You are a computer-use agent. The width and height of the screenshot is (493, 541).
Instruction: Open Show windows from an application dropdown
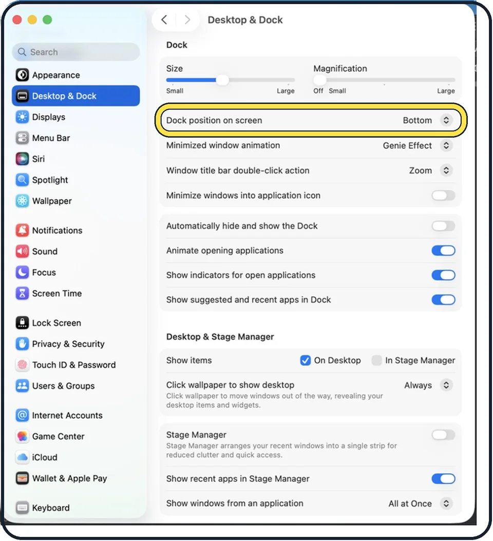[x=446, y=504]
